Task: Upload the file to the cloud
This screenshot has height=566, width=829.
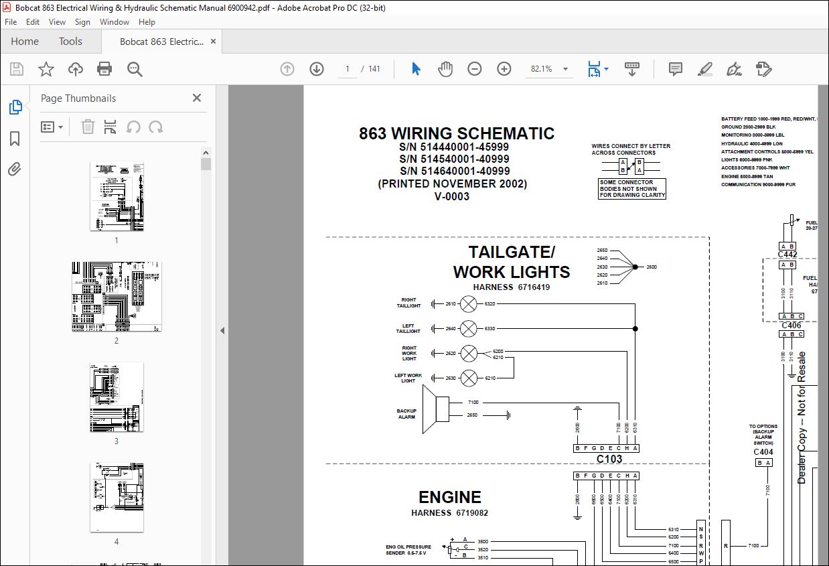Action: (76, 69)
